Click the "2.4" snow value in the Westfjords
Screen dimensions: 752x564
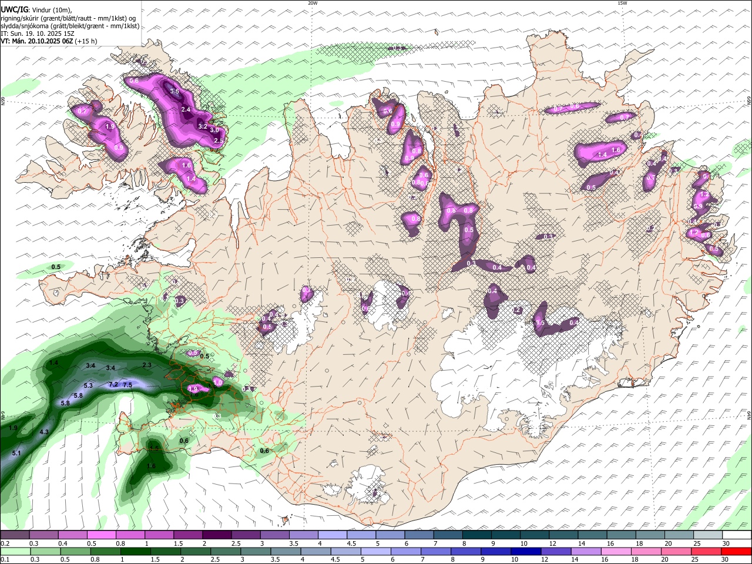tap(186, 110)
